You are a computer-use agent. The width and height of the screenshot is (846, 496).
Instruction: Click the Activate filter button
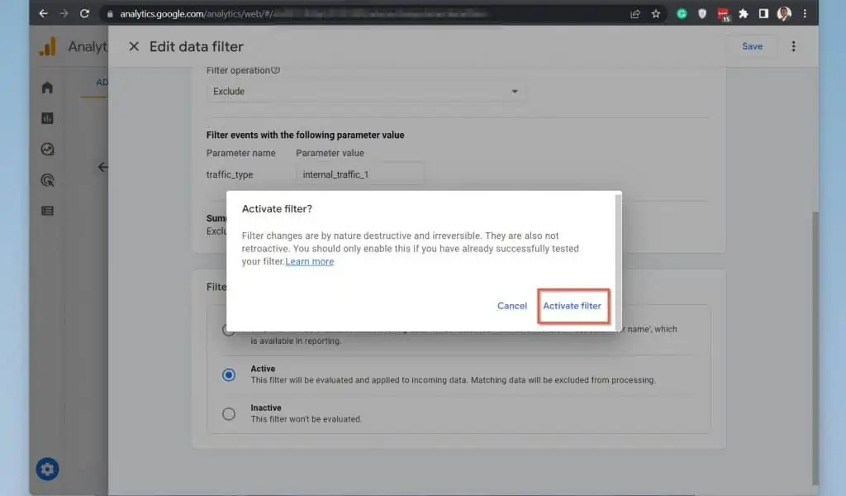572,306
